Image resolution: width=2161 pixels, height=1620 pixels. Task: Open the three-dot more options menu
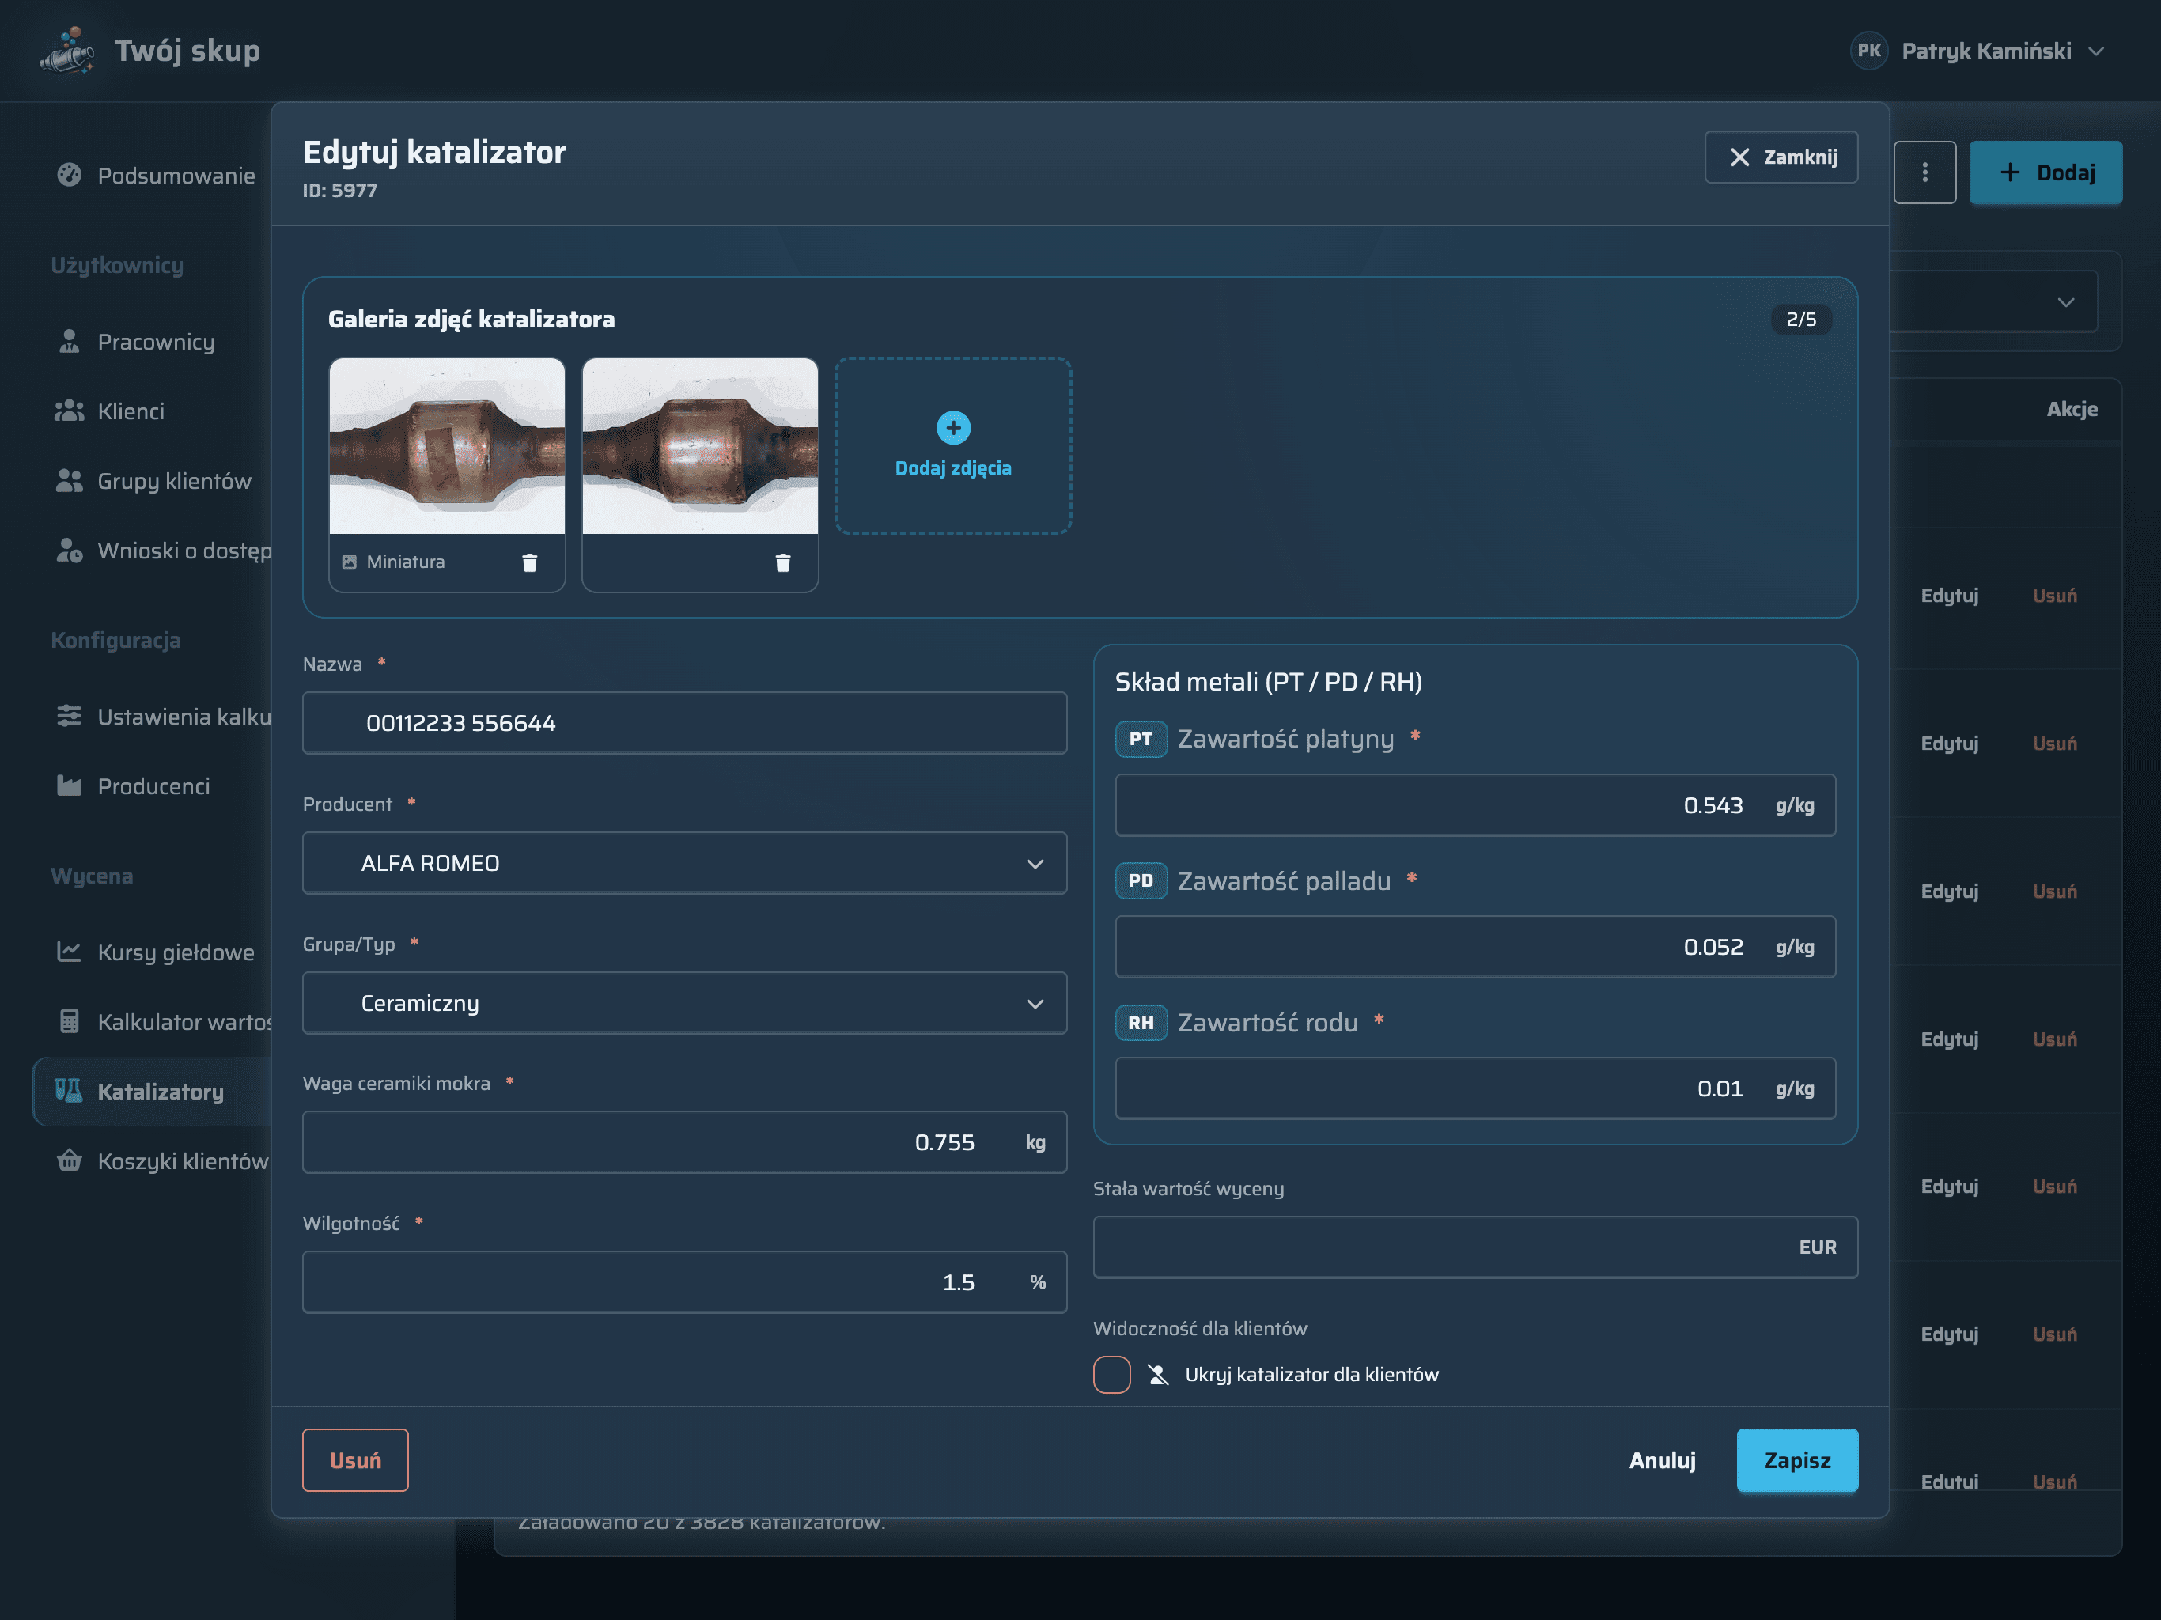[x=1924, y=172]
